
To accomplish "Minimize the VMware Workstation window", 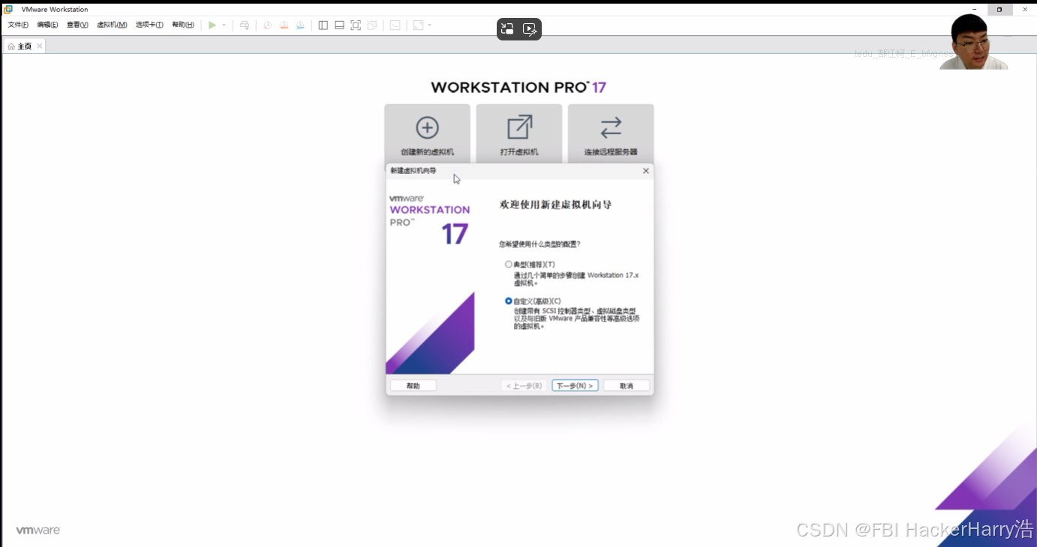I will click(974, 9).
